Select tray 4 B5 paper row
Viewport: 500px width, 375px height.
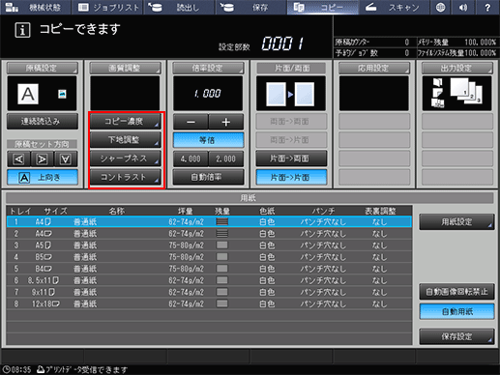click(x=209, y=257)
